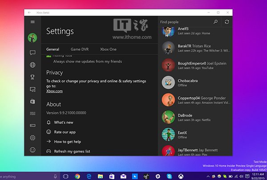Screen dimensions: 267x180
Task: Switch to the Xbox One tab
Action: [108, 49]
